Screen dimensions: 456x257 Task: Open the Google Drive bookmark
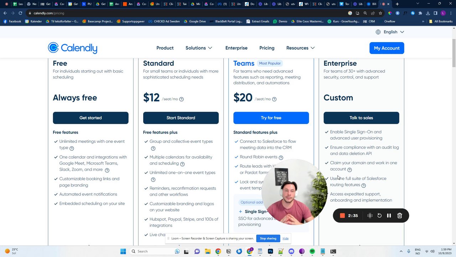coord(195,21)
